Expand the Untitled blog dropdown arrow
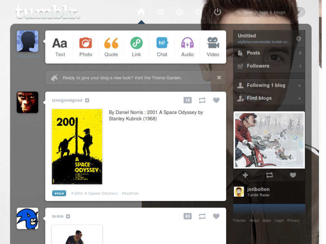The width and height of the screenshot is (326, 244). 299,39
